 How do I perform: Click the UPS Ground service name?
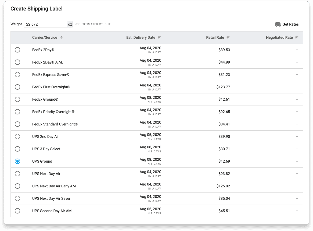coord(42,161)
